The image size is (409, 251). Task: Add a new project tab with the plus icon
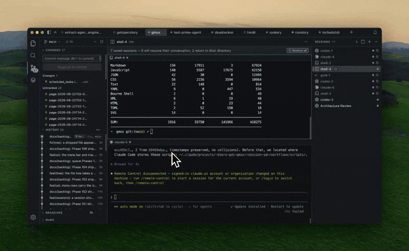point(351,33)
